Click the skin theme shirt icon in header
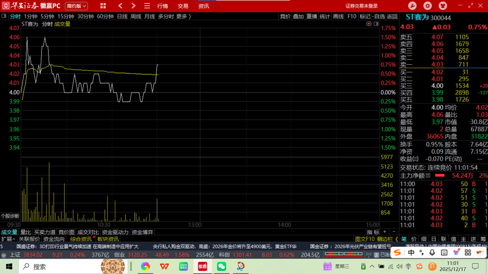Viewport: 488px width, 274px height. click(443, 6)
